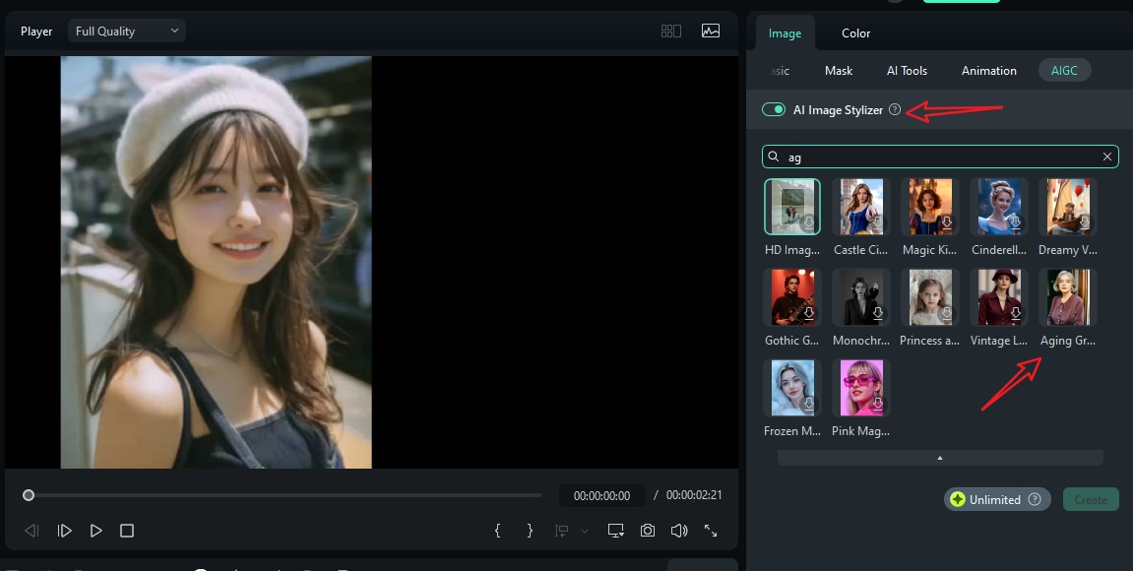Step back to the previous frame
Screen dimensions: 1133x571
tap(31, 531)
